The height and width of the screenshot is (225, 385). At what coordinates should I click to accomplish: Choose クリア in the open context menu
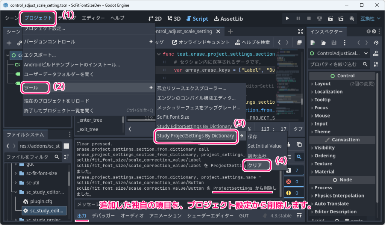click(x=257, y=165)
